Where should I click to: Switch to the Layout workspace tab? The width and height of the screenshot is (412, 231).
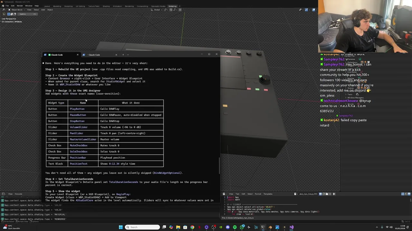[x=47, y=6]
